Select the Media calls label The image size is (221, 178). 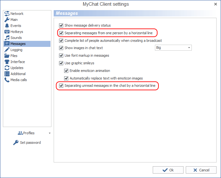19,80
